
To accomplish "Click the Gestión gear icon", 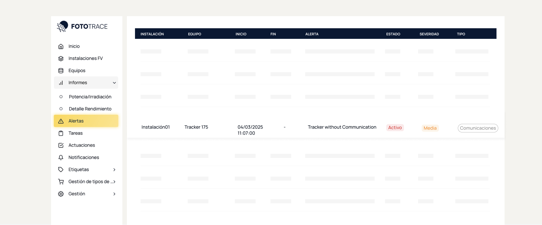I will point(61,194).
